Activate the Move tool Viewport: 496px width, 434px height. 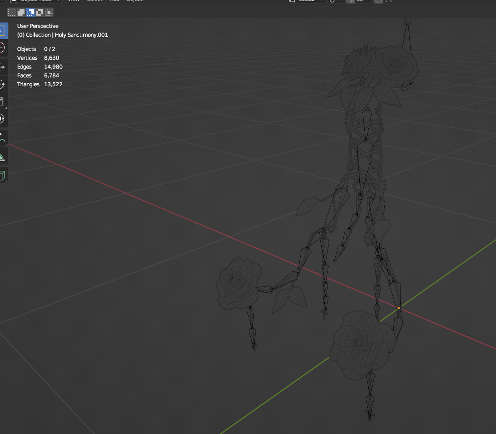point(3,67)
